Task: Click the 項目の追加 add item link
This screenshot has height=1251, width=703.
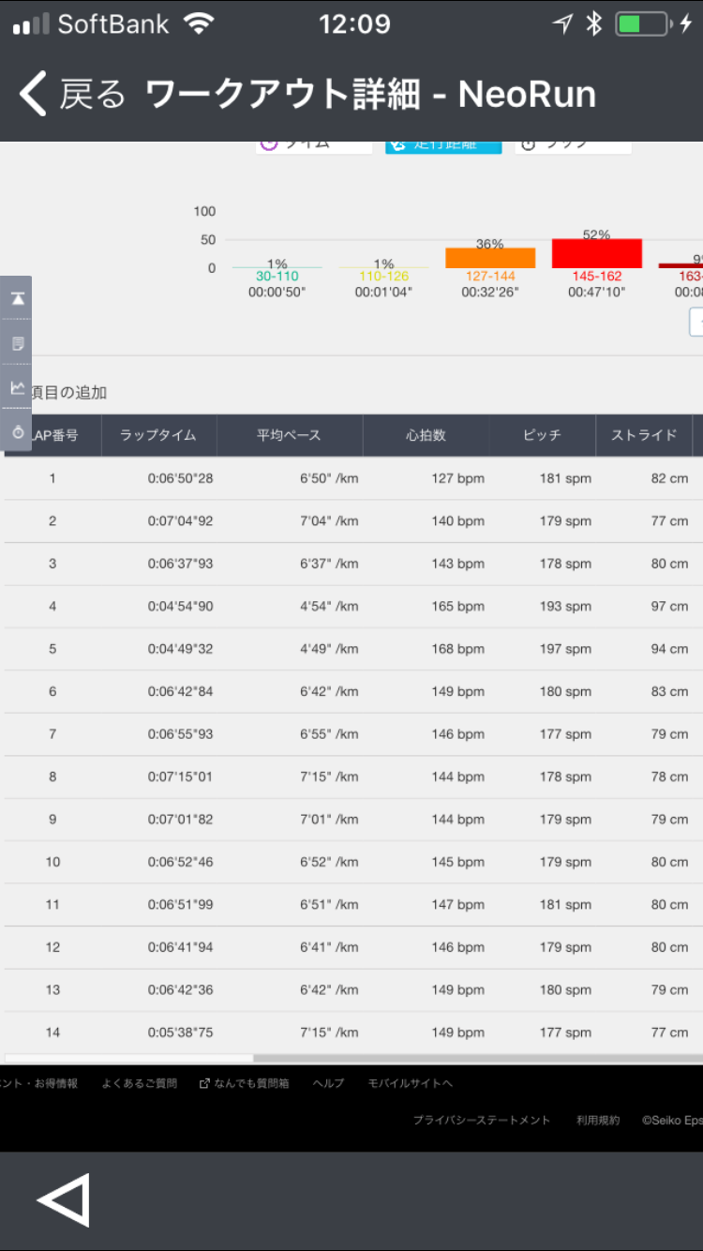Action: pyautogui.click(x=67, y=393)
